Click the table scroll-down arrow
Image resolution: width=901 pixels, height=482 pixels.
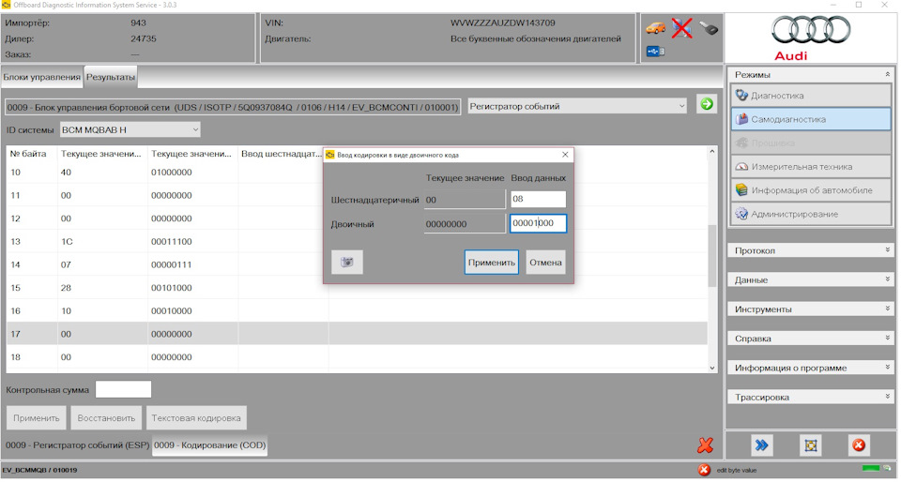(712, 369)
